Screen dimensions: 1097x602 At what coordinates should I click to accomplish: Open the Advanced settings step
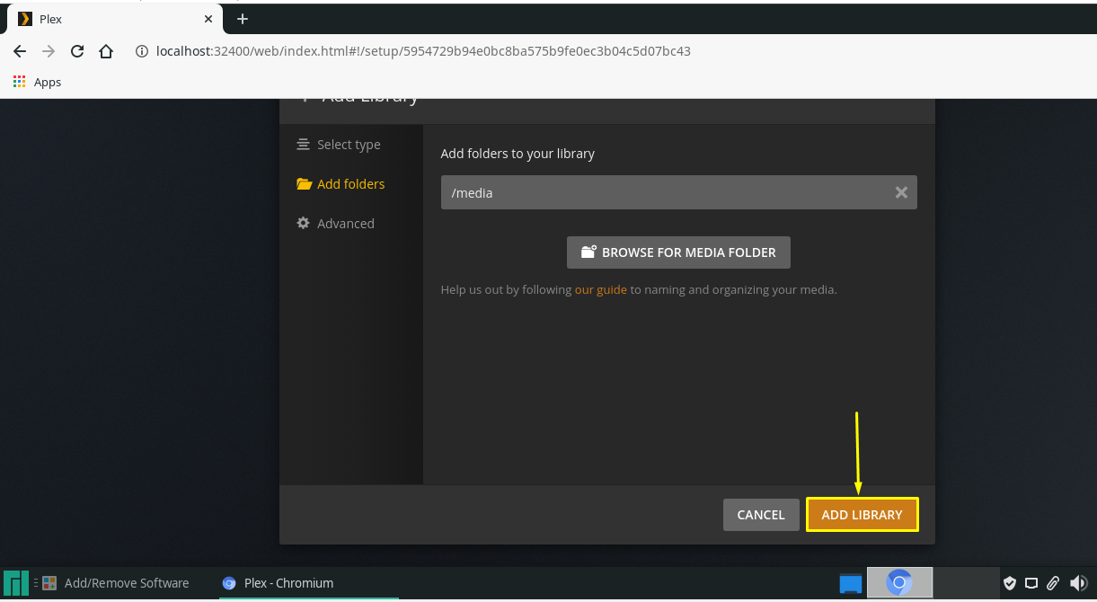(335, 224)
